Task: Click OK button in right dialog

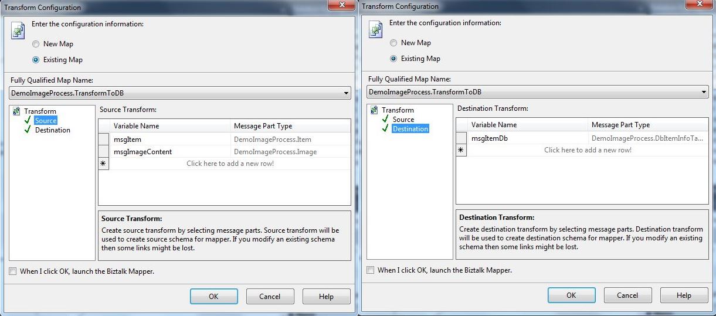Action: [571, 295]
